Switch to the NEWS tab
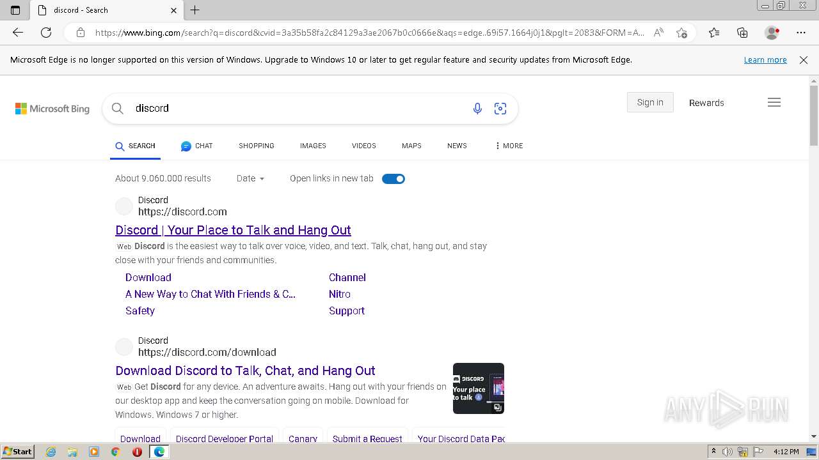This screenshot has width=819, height=460. pyautogui.click(x=457, y=146)
